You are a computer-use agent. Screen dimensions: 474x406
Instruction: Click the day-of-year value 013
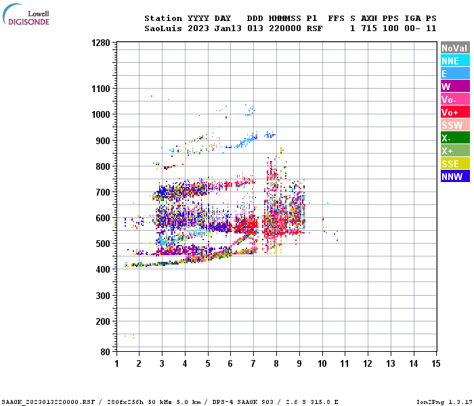[x=255, y=28]
